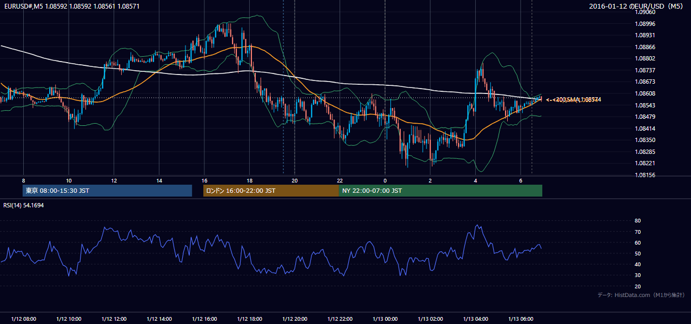Click hour marker 10 below the price chart
Screen dimensions: 691x324
[69, 180]
